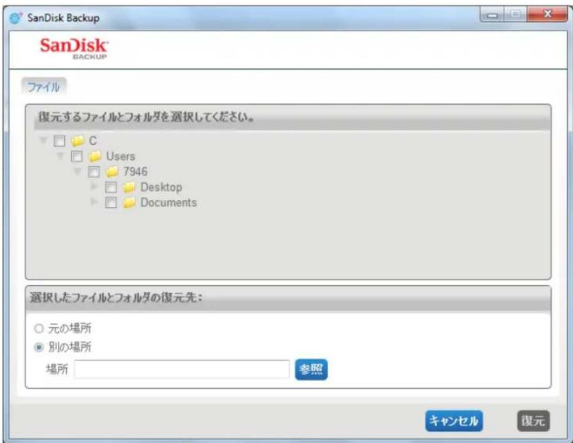This screenshot has width=573, height=443.
Task: Select the Desktop folder label
Action: (x=161, y=187)
